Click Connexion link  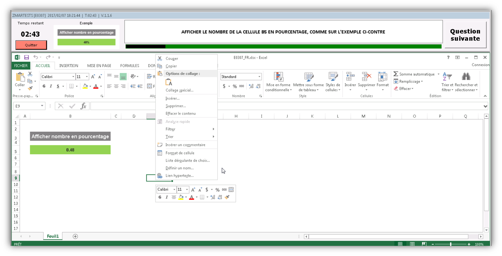[480, 65]
